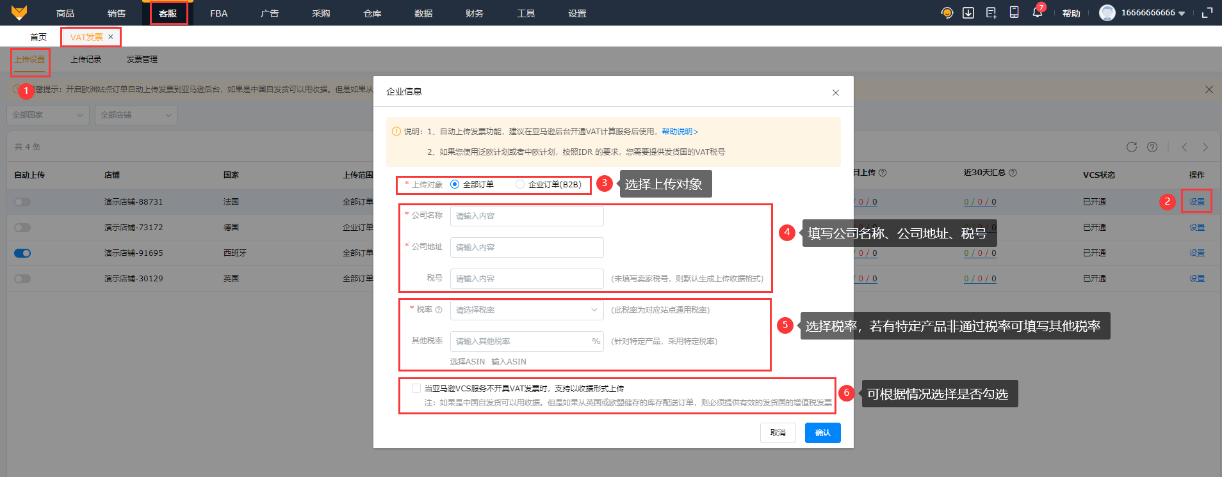The width and height of the screenshot is (1222, 477).
Task: Click the fox logo in the top bar
Action: tap(19, 13)
